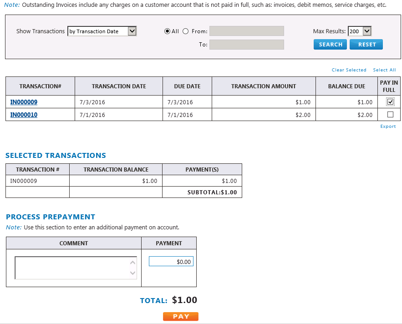Expand the Max Results dropdown
Screen dimensions: 402x324
[x=360, y=31]
